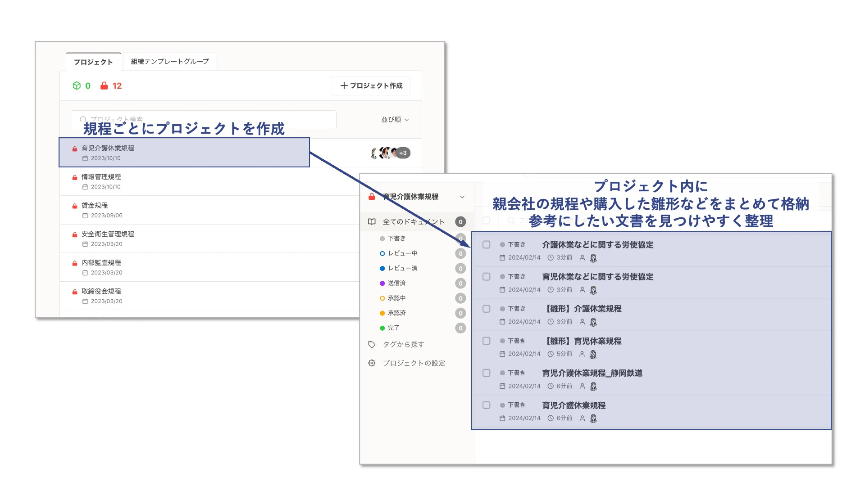The height and width of the screenshot is (486, 865).
Task: Open the 並び順 sort dropdown
Action: [x=395, y=120]
